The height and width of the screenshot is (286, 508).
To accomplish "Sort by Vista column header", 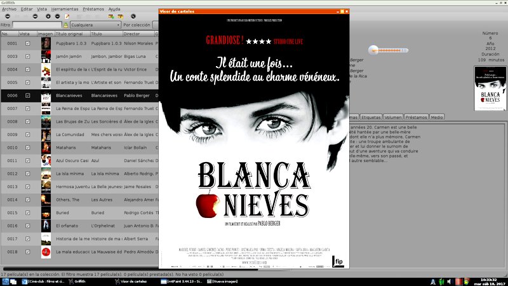I will (x=27, y=34).
